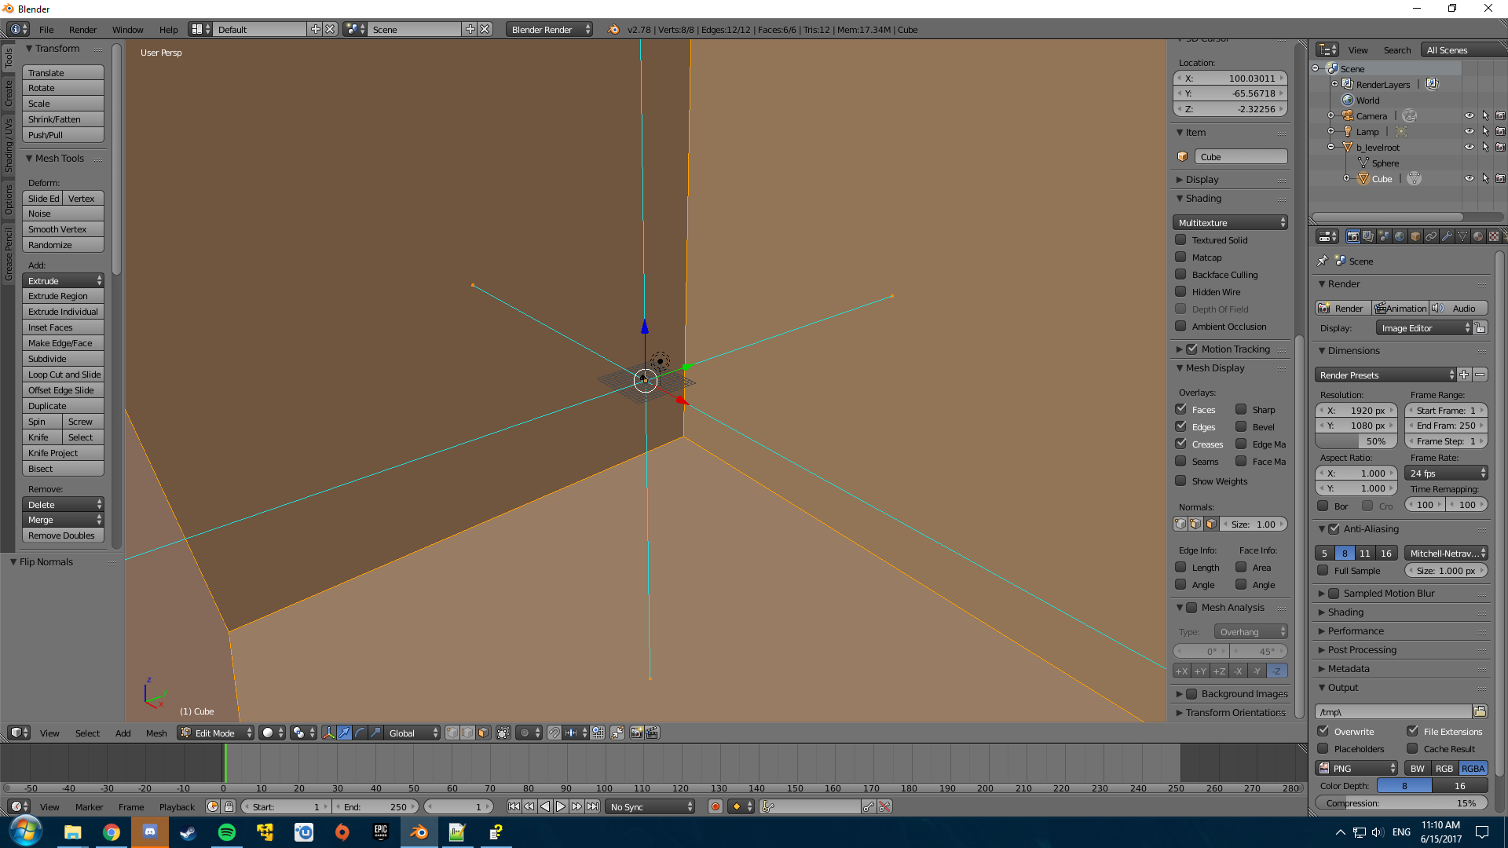
Task: Expand the Performance panel
Action: coord(1356,631)
